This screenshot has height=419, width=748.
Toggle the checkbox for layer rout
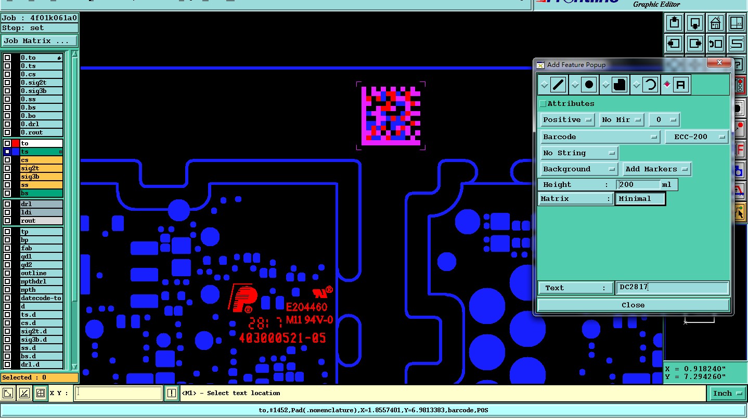pyautogui.click(x=7, y=221)
